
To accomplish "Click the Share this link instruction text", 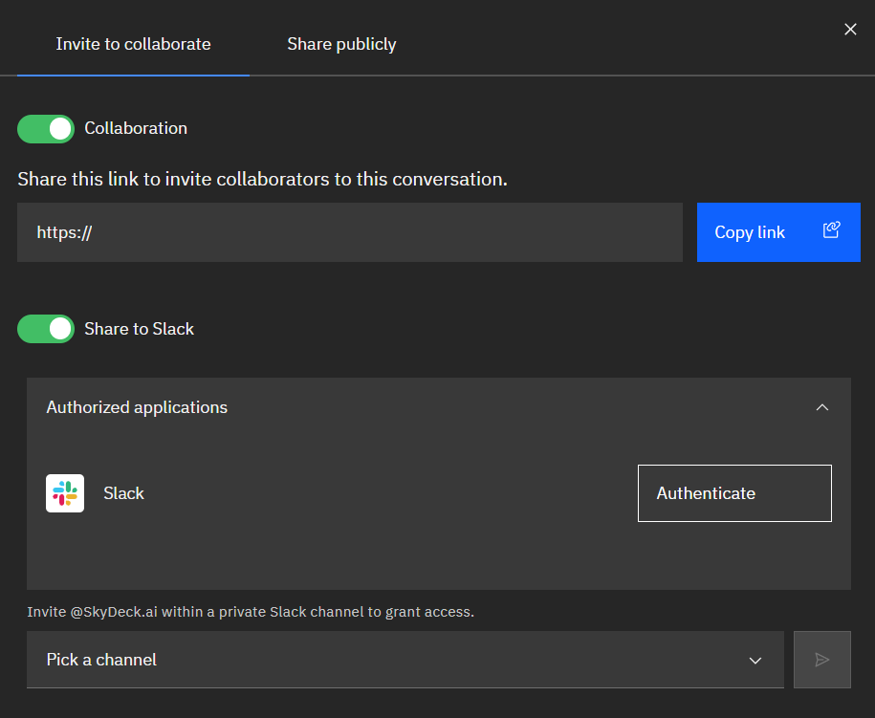I will point(262,179).
